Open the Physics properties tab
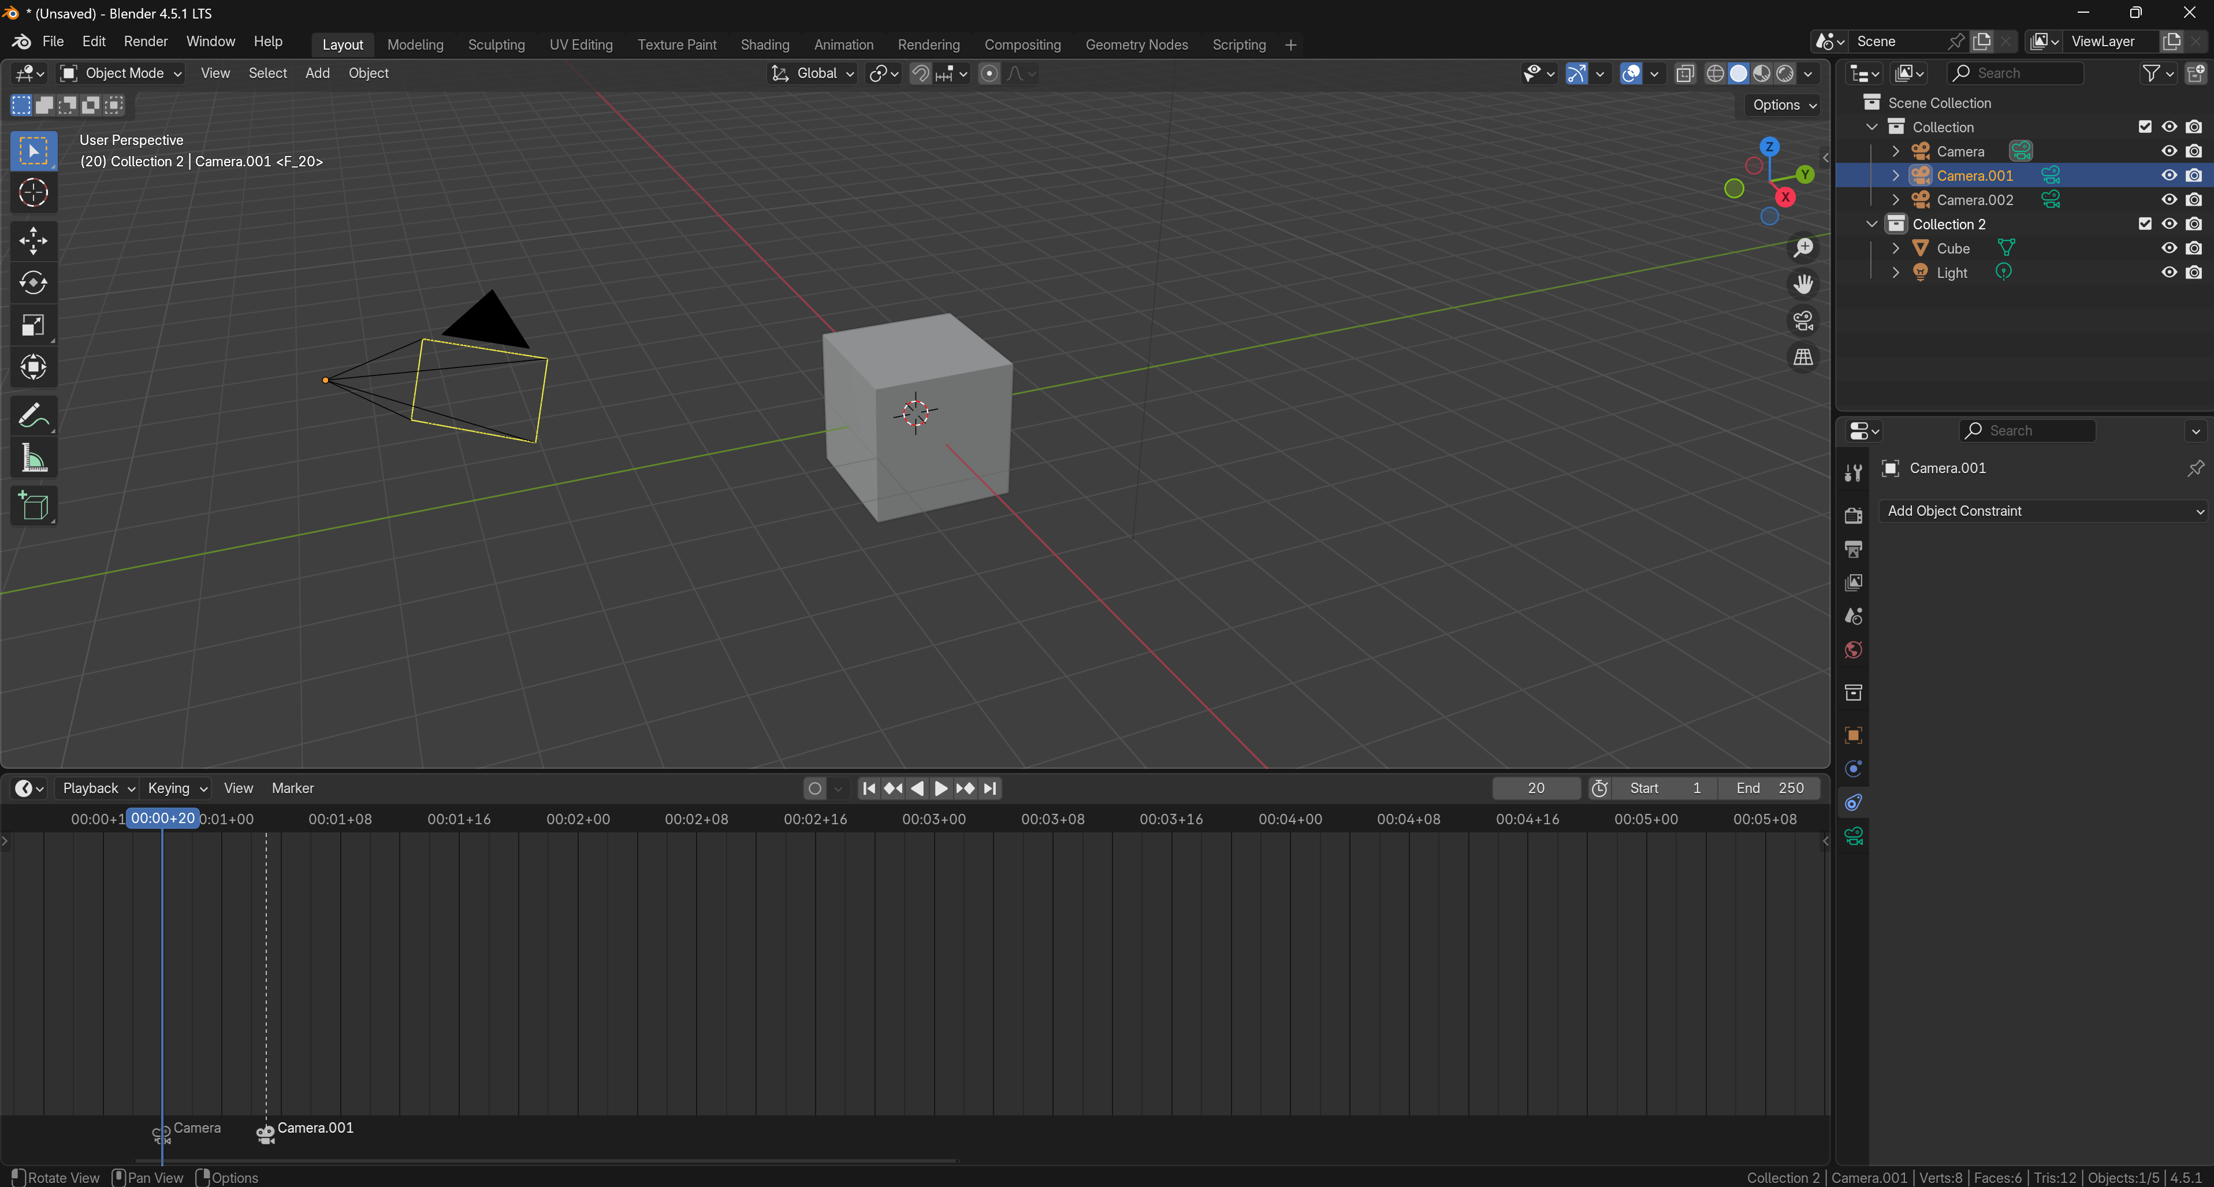The image size is (2214, 1187). click(1854, 768)
